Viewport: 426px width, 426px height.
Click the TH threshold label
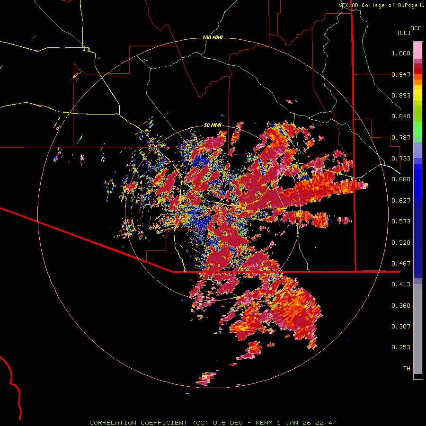point(407,369)
